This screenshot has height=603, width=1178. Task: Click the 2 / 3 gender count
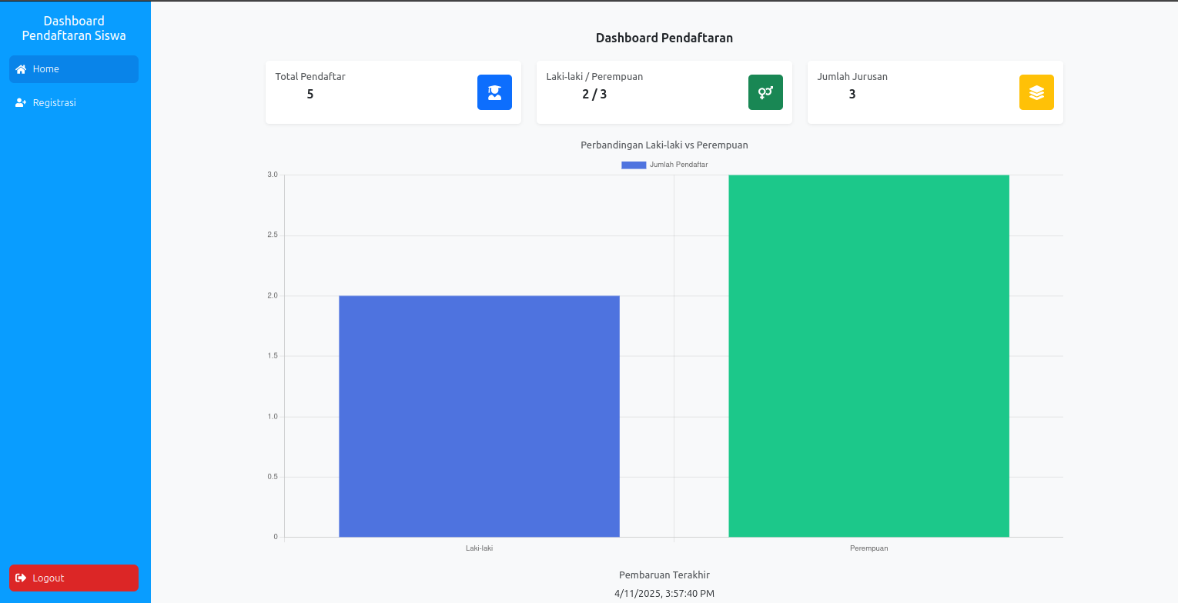click(x=594, y=95)
